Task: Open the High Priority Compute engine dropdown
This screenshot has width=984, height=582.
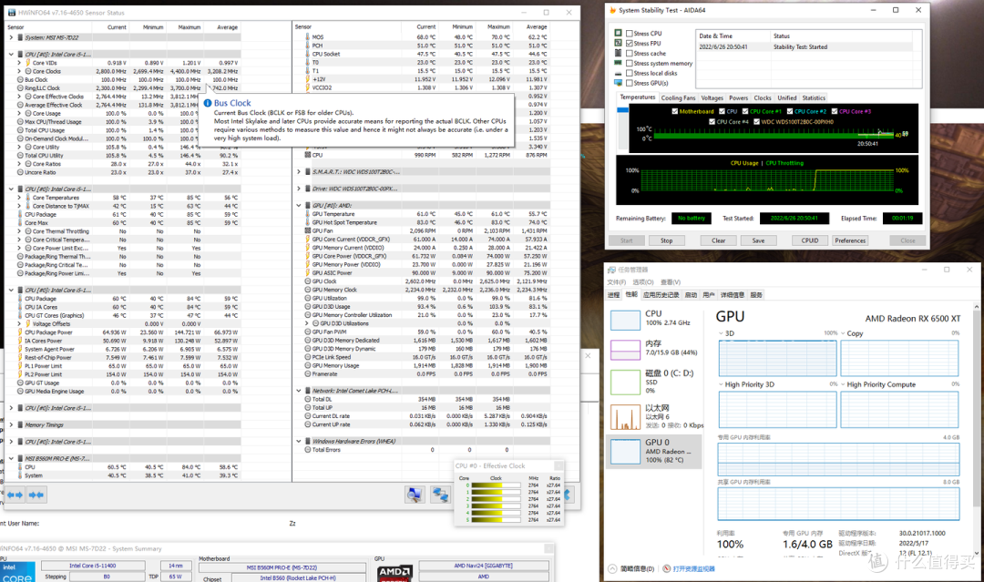Action: point(843,384)
